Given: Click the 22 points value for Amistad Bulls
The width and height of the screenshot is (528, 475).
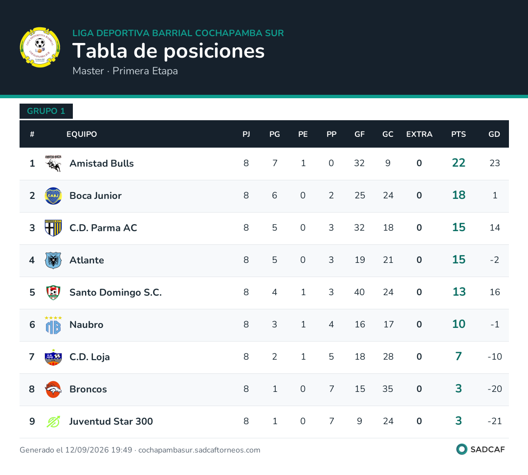Looking at the screenshot, I should click(458, 163).
